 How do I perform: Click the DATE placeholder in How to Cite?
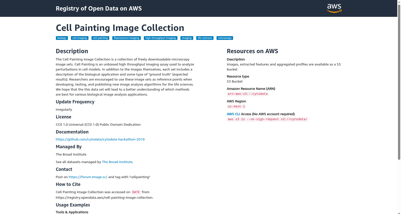click(x=136, y=192)
